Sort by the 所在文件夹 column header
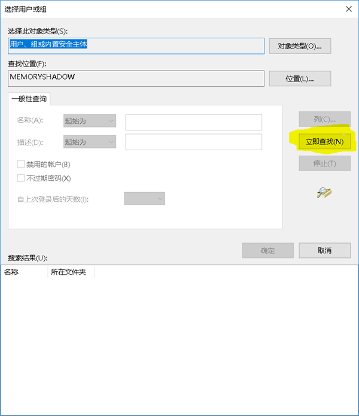Viewport: 359px width, 416px height. [x=71, y=272]
